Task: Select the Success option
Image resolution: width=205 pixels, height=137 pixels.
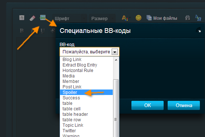Action: tap(86, 98)
